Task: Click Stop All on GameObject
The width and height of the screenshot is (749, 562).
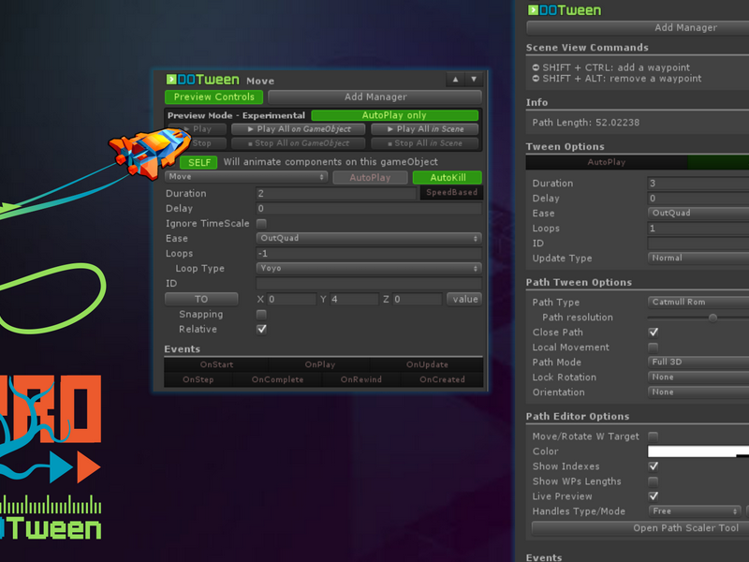Action: (298, 143)
